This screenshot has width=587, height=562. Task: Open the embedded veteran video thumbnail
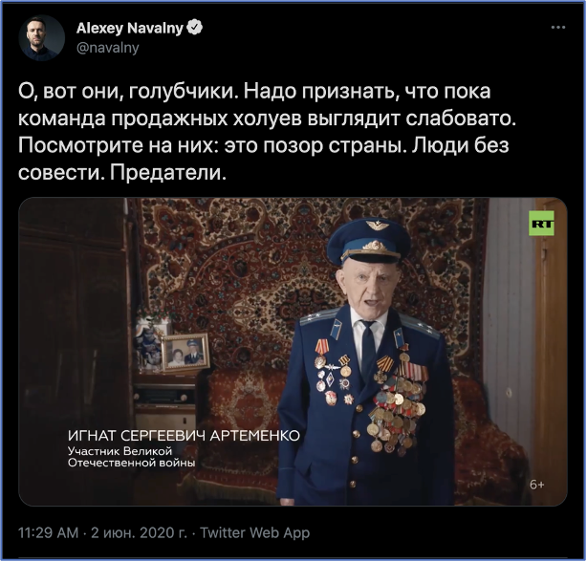pyautogui.click(x=293, y=352)
